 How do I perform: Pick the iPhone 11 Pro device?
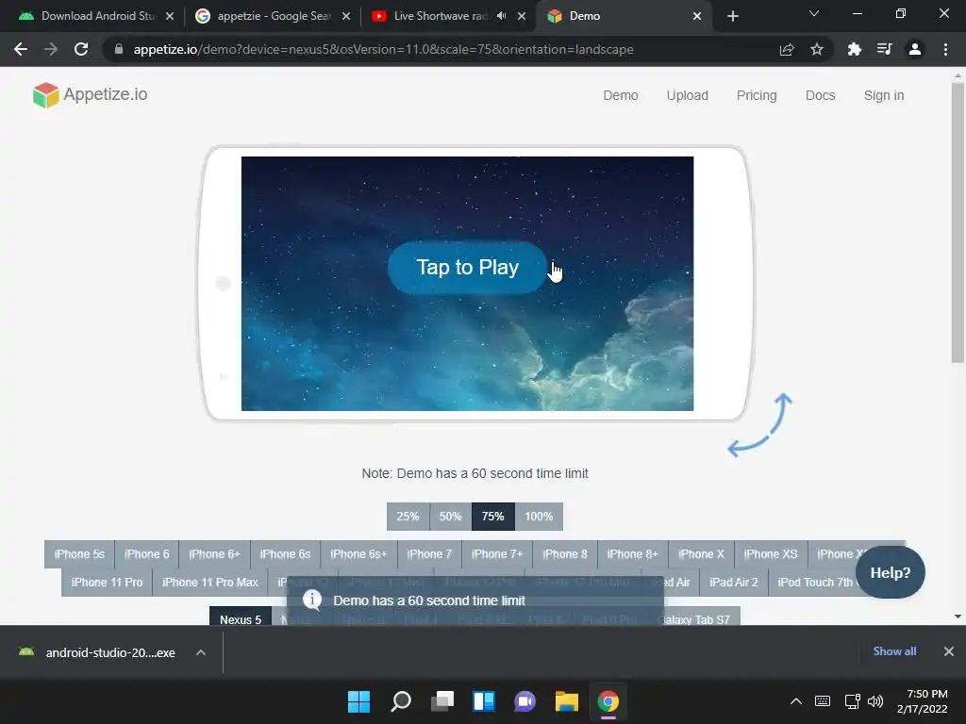pyautogui.click(x=108, y=583)
